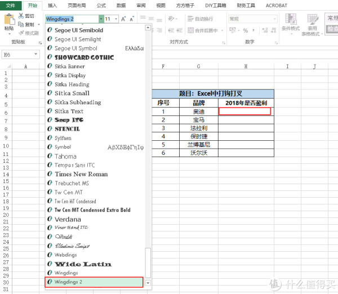
Task: Open the Merge and Center dropdown arrow
Action: (x=223, y=30)
